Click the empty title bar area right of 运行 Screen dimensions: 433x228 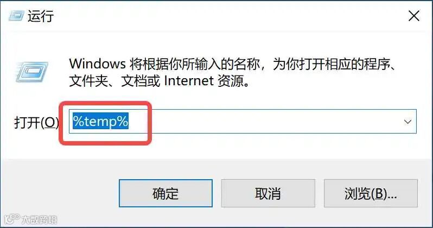click(x=229, y=16)
